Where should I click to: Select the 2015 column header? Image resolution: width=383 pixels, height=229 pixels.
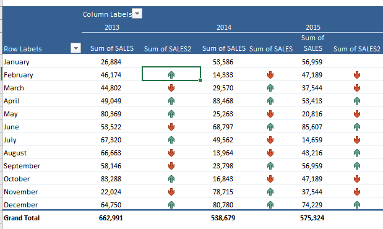pos(313,27)
